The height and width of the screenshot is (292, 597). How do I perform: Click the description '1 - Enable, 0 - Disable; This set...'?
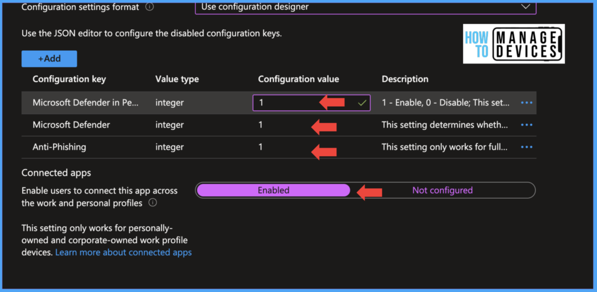click(x=445, y=103)
